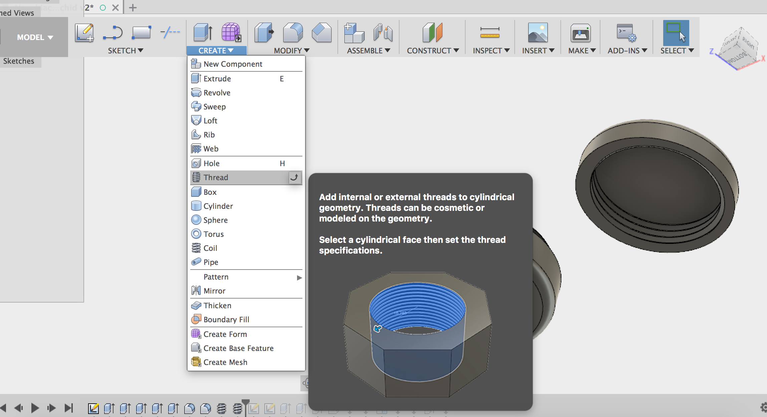Expand the Pattern submenu

246,277
